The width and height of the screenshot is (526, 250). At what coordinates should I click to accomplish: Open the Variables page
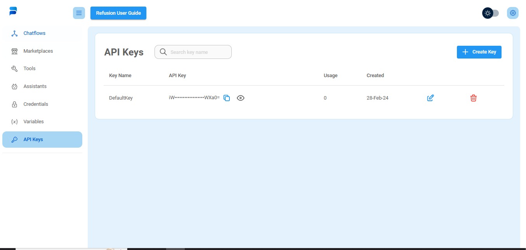coord(33,122)
